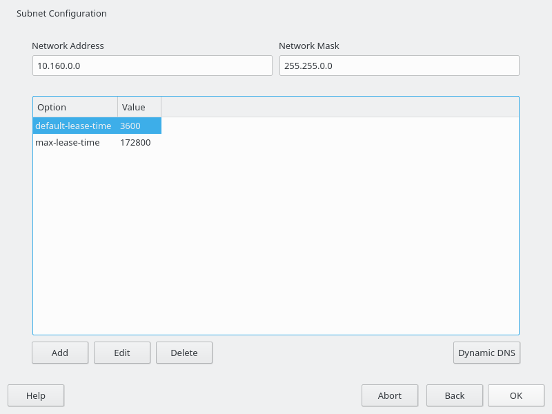Open Dynamic DNS settings
The width and height of the screenshot is (552, 414).
(486, 353)
